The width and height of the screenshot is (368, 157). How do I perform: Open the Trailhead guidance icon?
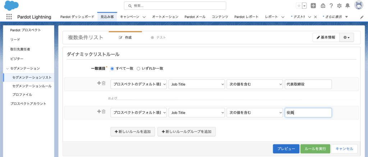[x=323, y=6]
